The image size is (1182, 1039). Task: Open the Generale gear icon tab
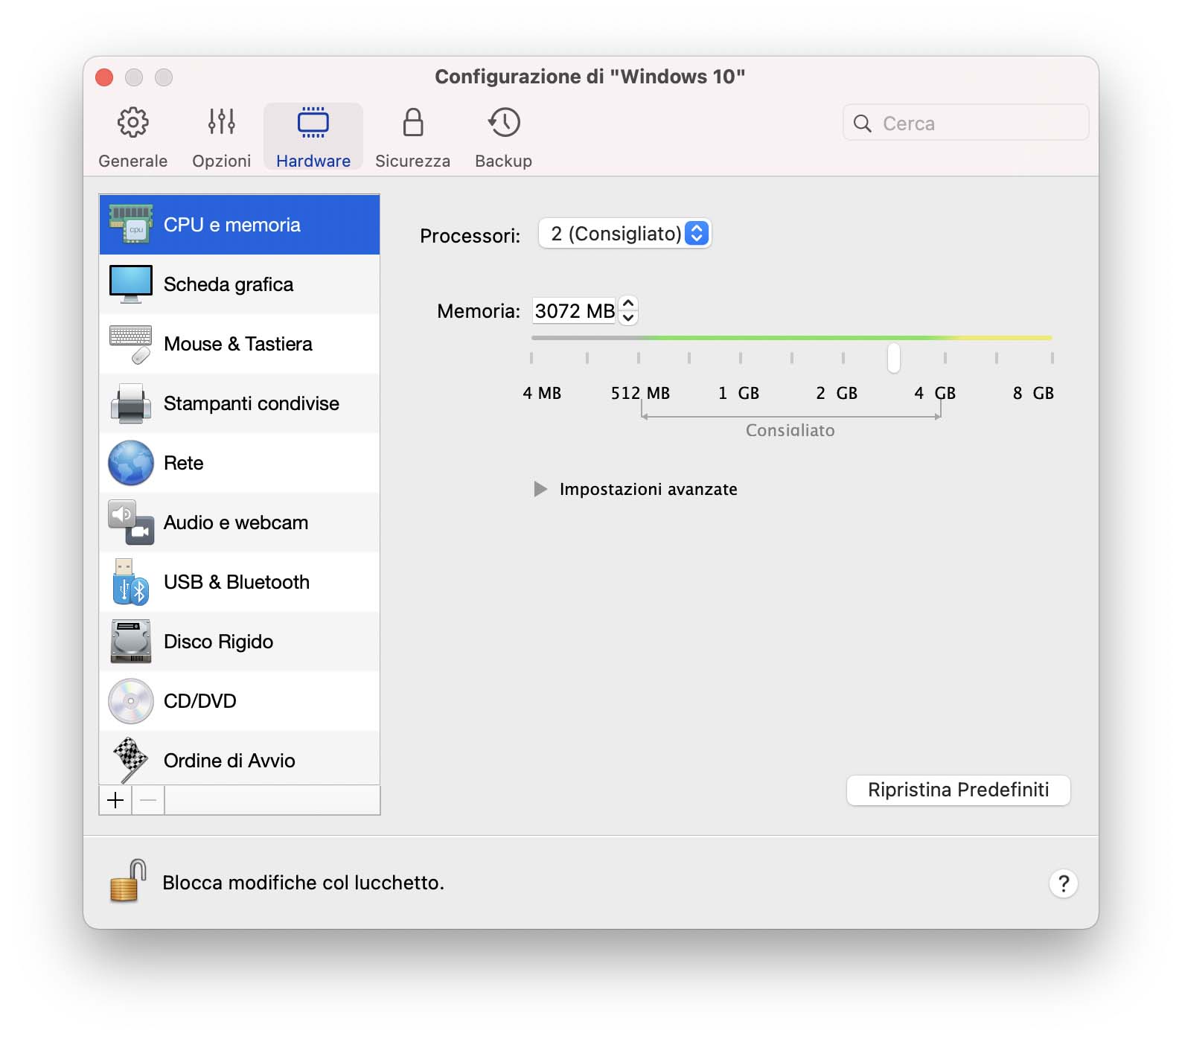click(x=132, y=123)
